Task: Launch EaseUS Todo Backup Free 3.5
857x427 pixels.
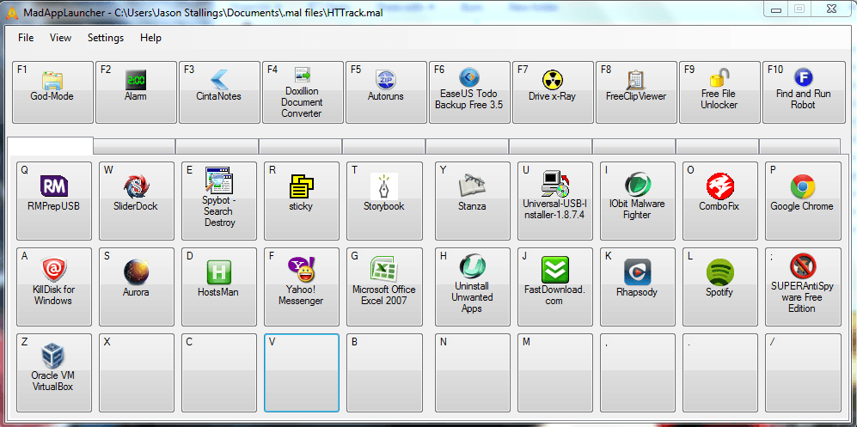Action: pyautogui.click(x=469, y=92)
